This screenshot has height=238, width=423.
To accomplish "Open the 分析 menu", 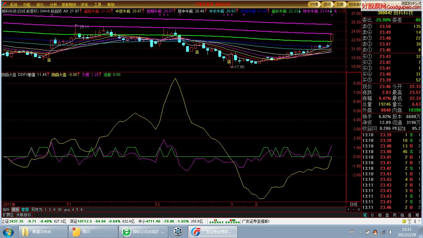I will coord(53,5).
